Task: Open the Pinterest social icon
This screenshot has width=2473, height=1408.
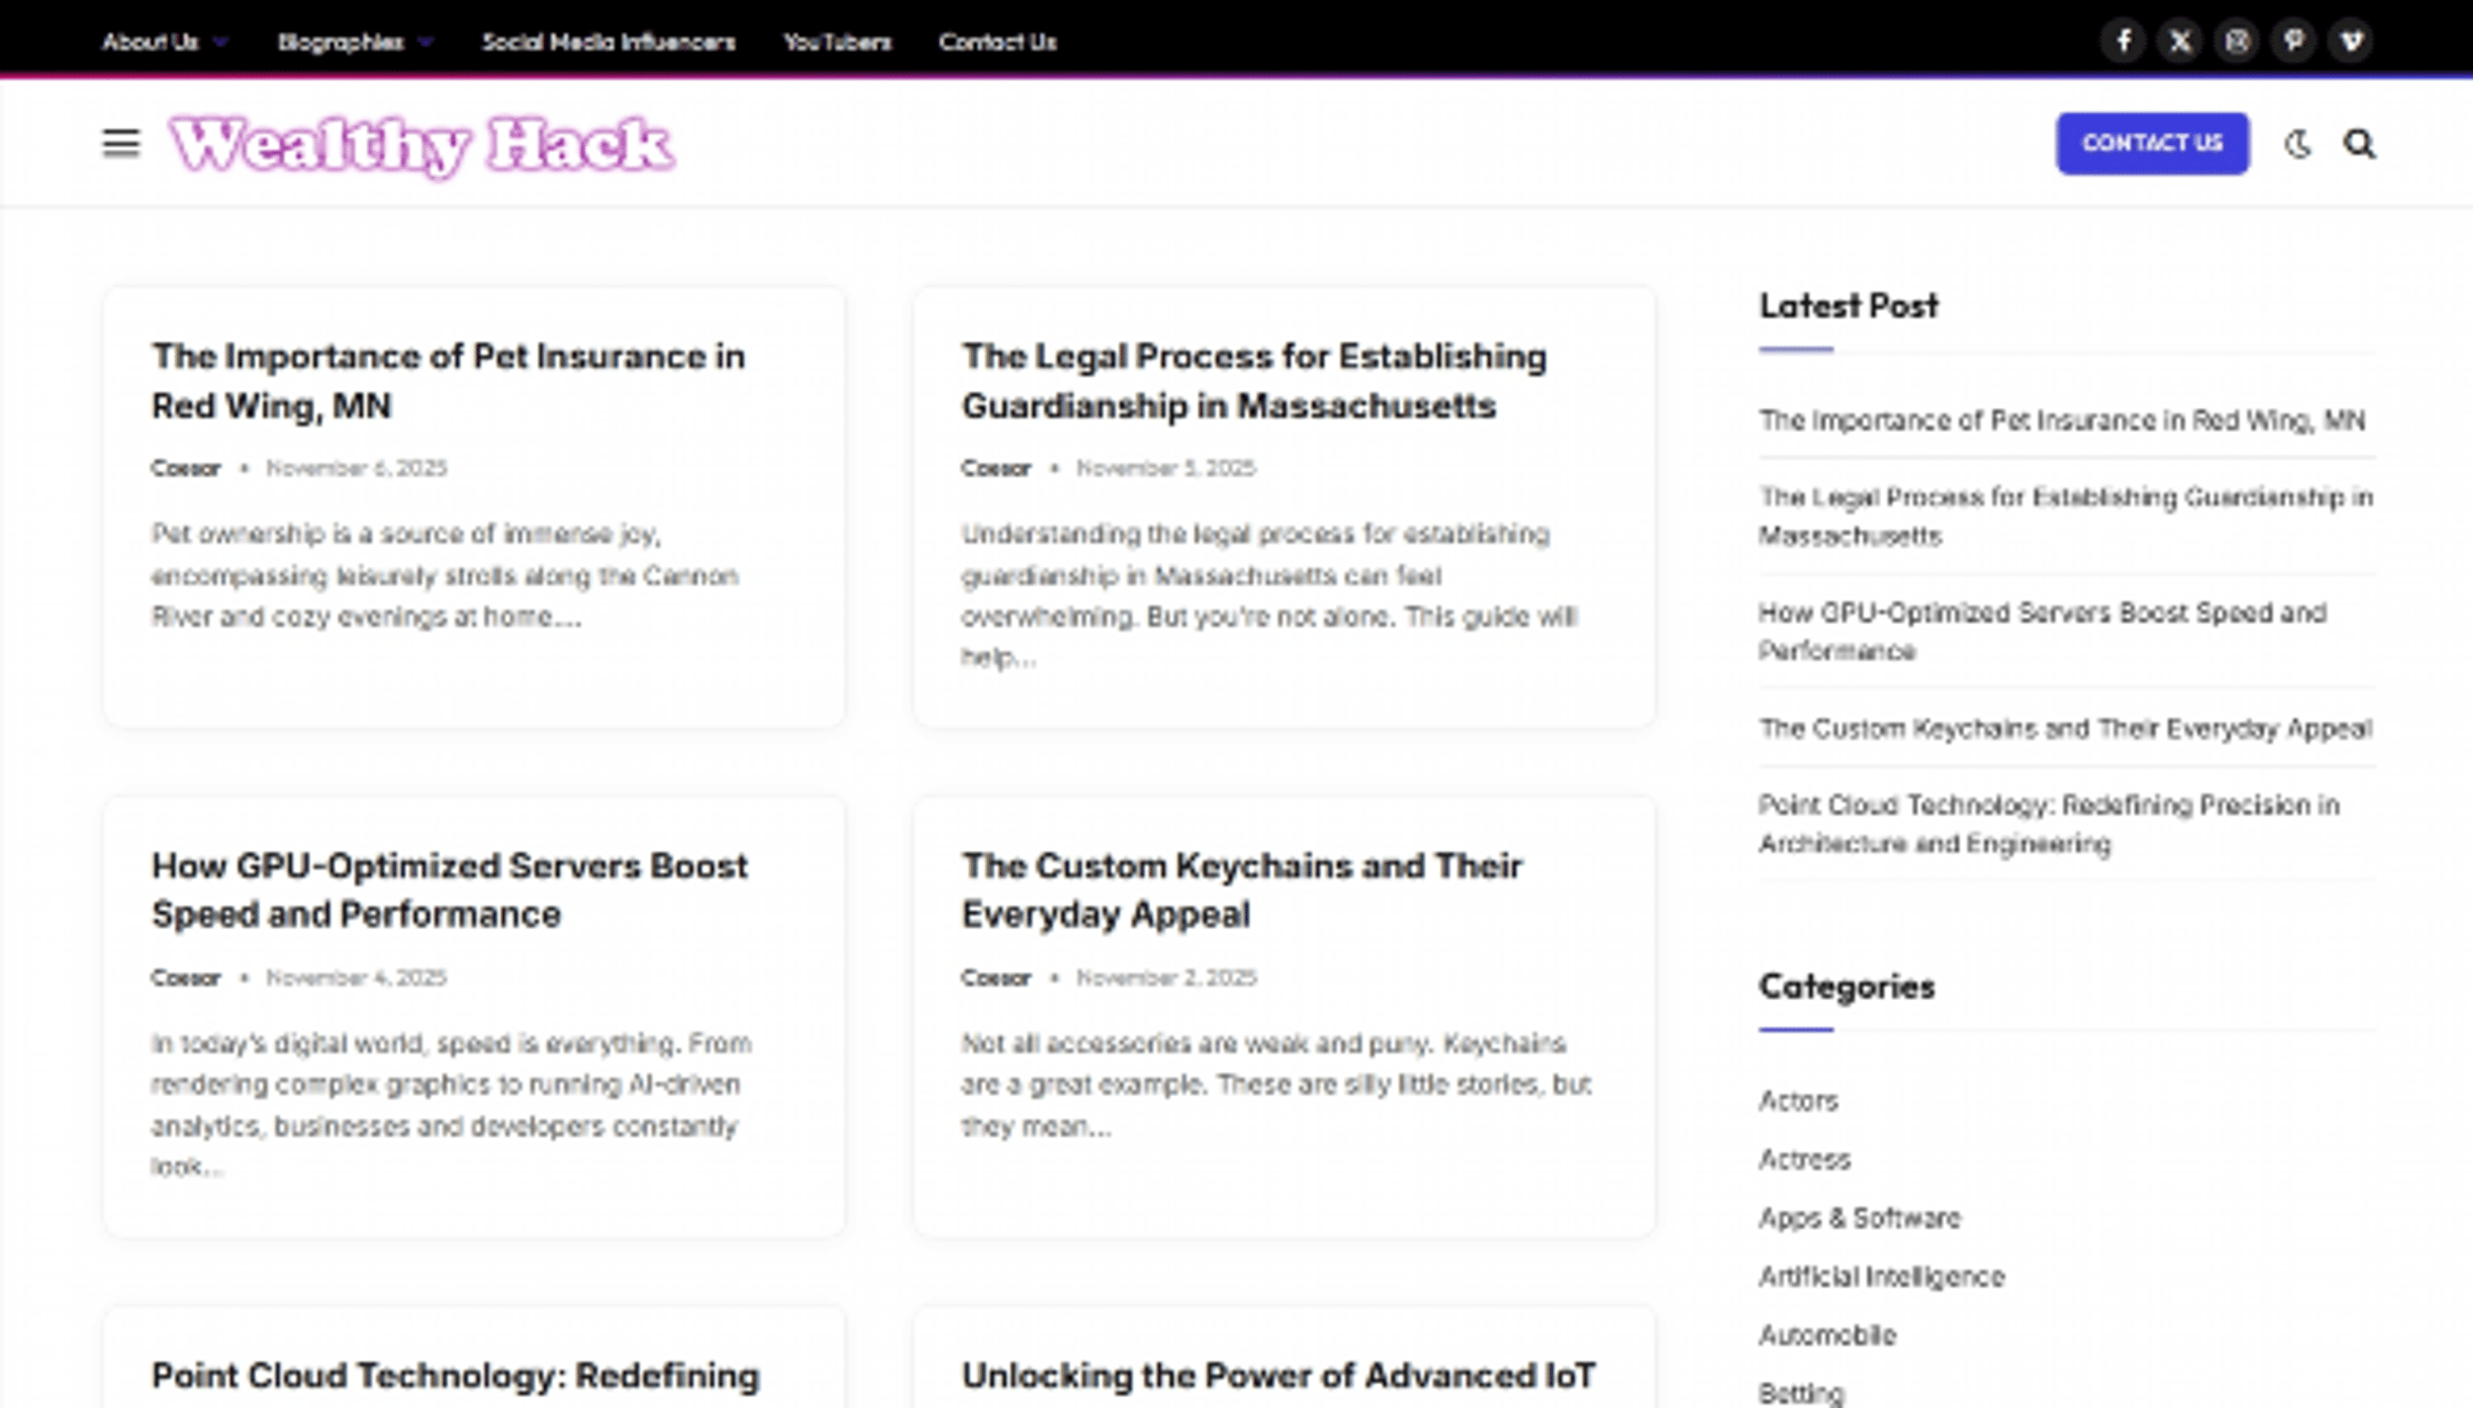Action: point(2294,42)
